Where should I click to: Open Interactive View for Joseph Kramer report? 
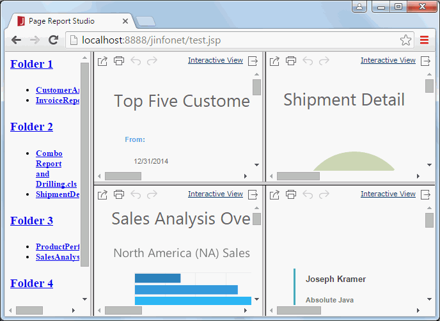click(x=388, y=194)
